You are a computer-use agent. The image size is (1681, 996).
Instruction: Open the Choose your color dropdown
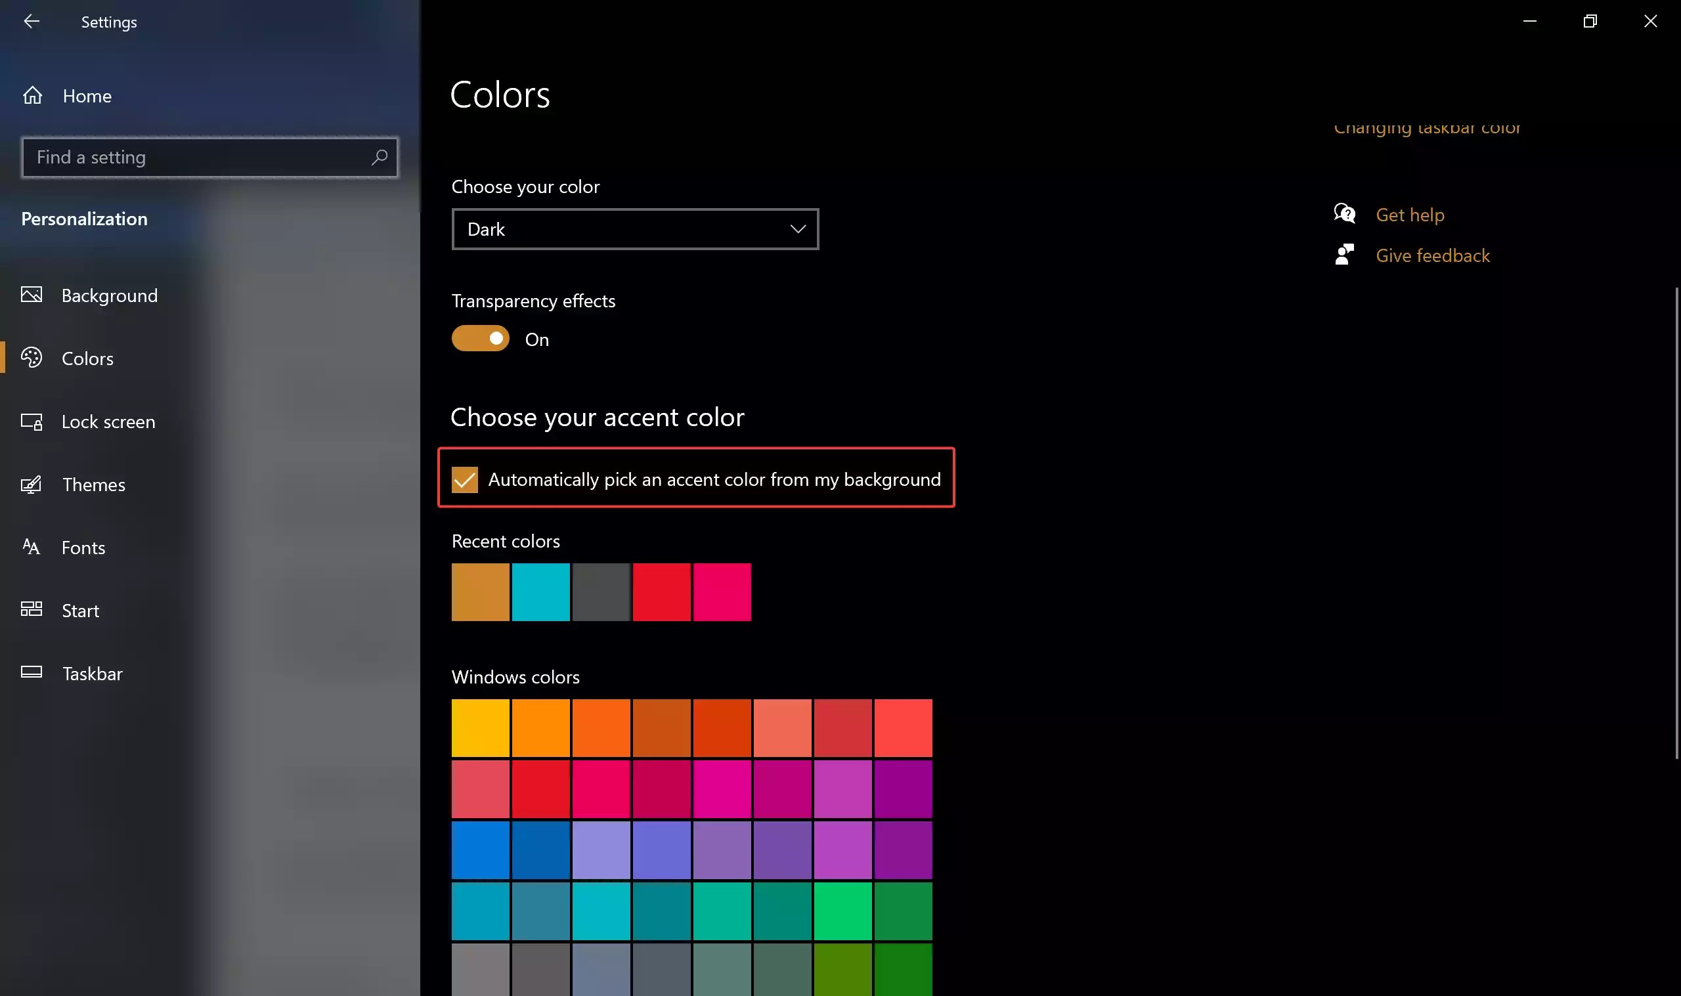click(x=634, y=229)
